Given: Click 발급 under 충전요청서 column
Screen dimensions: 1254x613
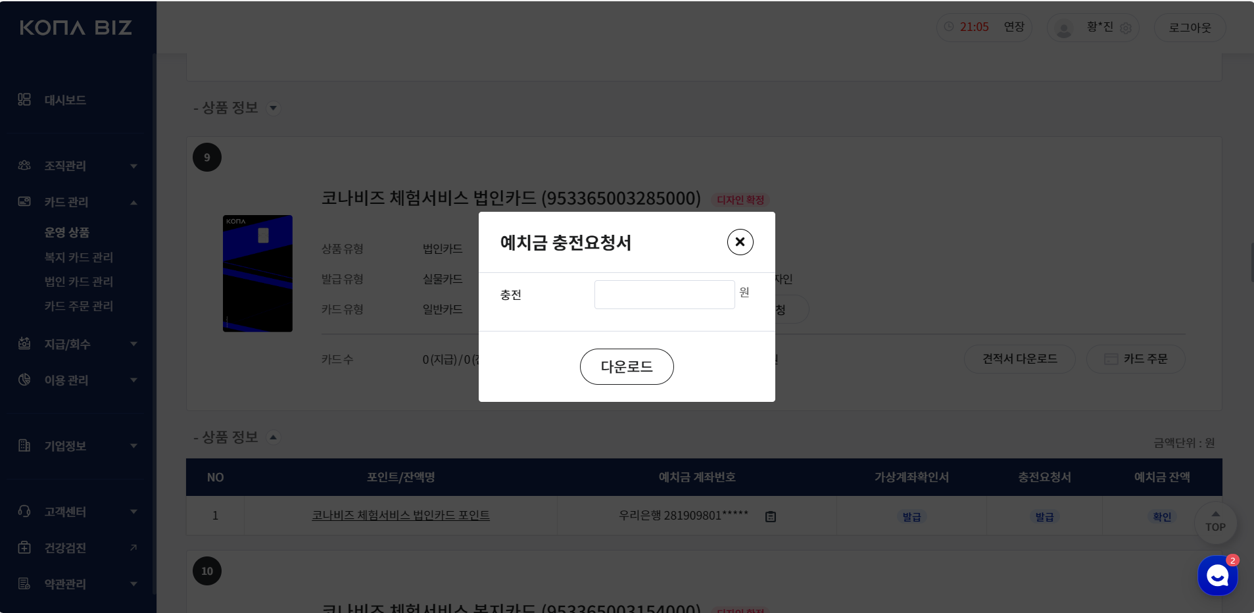Looking at the screenshot, I should tap(1044, 517).
